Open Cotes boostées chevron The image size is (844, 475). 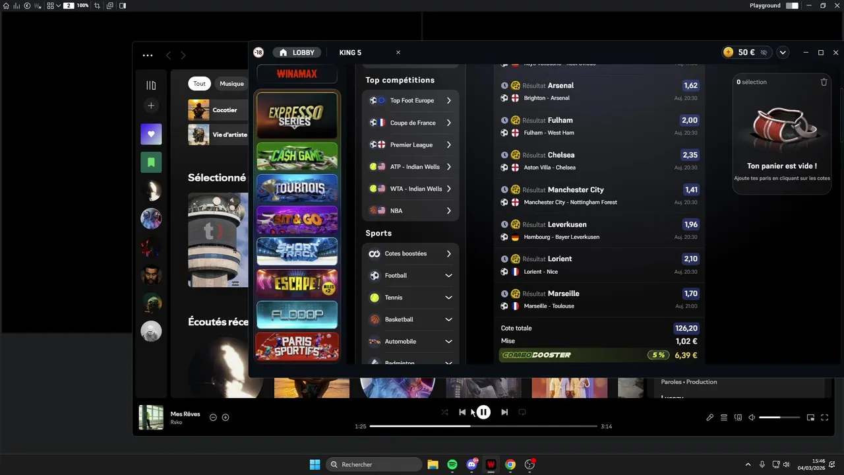click(x=448, y=254)
